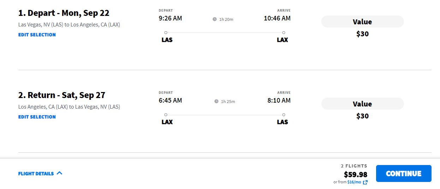Click the clock icon beside 1h 25m
This screenshot has height=189, width=440.
pyautogui.click(x=216, y=101)
